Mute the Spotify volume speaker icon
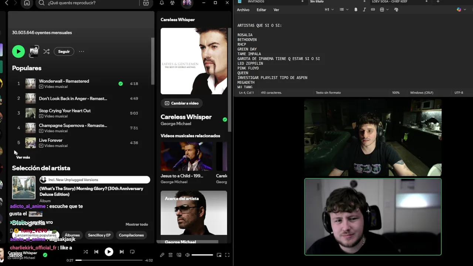 point(187,255)
